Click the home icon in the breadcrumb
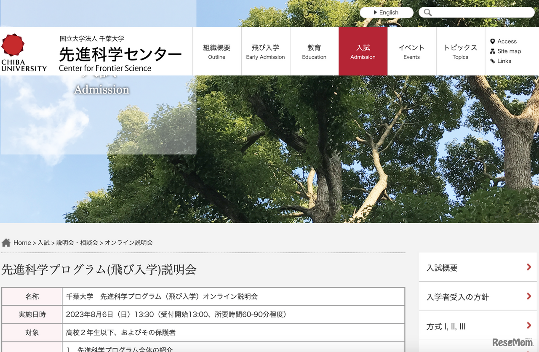The image size is (539, 352). coord(6,242)
